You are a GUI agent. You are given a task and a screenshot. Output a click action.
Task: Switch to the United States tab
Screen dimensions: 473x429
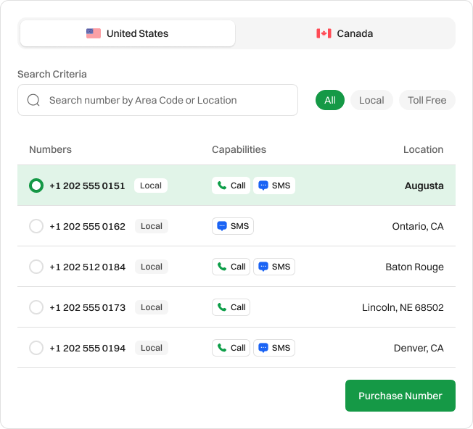click(x=128, y=33)
